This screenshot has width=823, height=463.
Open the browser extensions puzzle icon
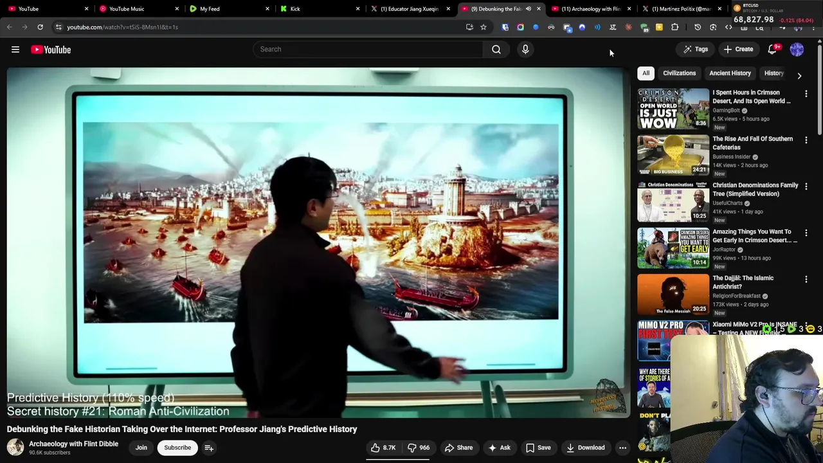(x=674, y=27)
